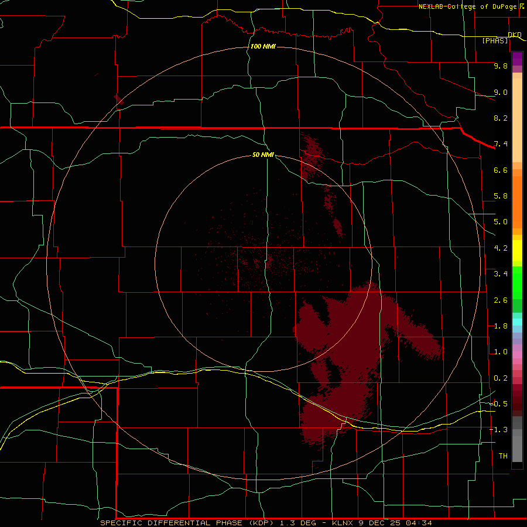Click the 6.6 scale value
The height and width of the screenshot is (527, 527).
click(501, 170)
